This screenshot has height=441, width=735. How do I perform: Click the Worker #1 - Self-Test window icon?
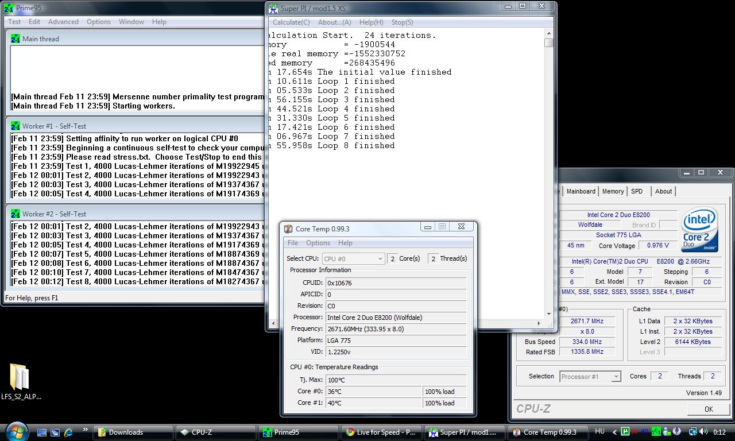(16, 126)
